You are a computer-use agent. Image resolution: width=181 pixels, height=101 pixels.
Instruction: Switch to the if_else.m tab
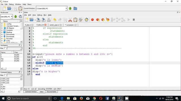tap(28, 25)
